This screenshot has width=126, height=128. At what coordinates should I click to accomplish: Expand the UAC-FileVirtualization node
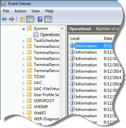pos(23,89)
